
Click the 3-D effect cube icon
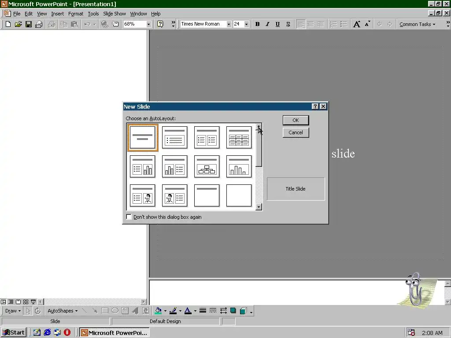[x=243, y=311]
